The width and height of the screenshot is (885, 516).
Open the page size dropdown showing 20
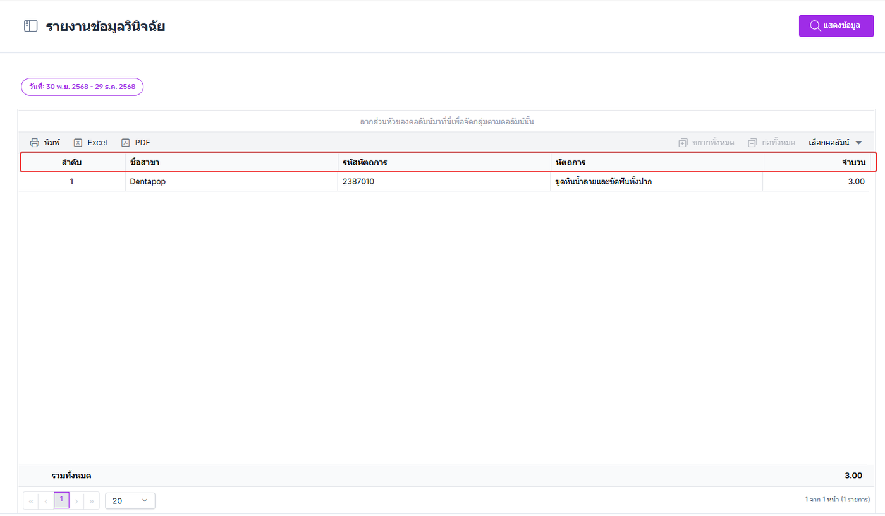(x=130, y=501)
